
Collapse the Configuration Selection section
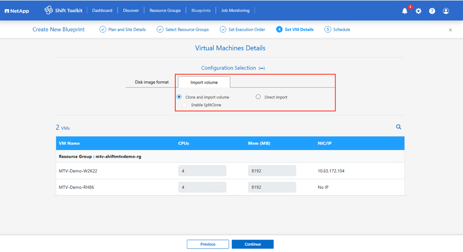click(x=262, y=68)
